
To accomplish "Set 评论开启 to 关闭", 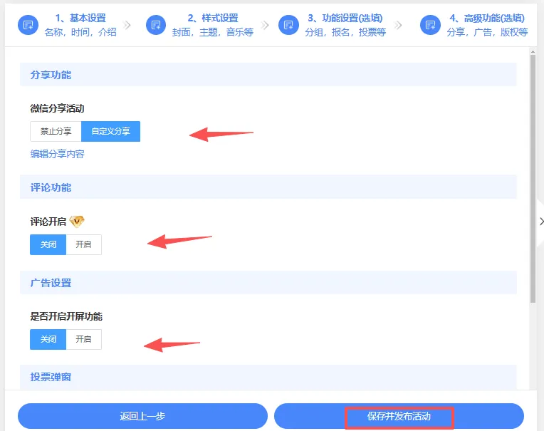I will tap(48, 244).
